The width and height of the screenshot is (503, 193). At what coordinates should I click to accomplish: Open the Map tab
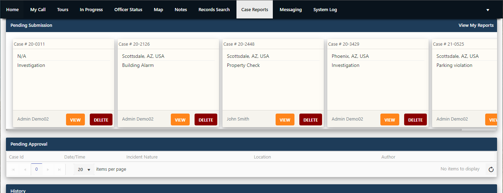[158, 9]
